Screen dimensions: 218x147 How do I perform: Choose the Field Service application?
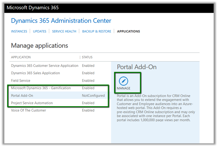click(x=20, y=81)
